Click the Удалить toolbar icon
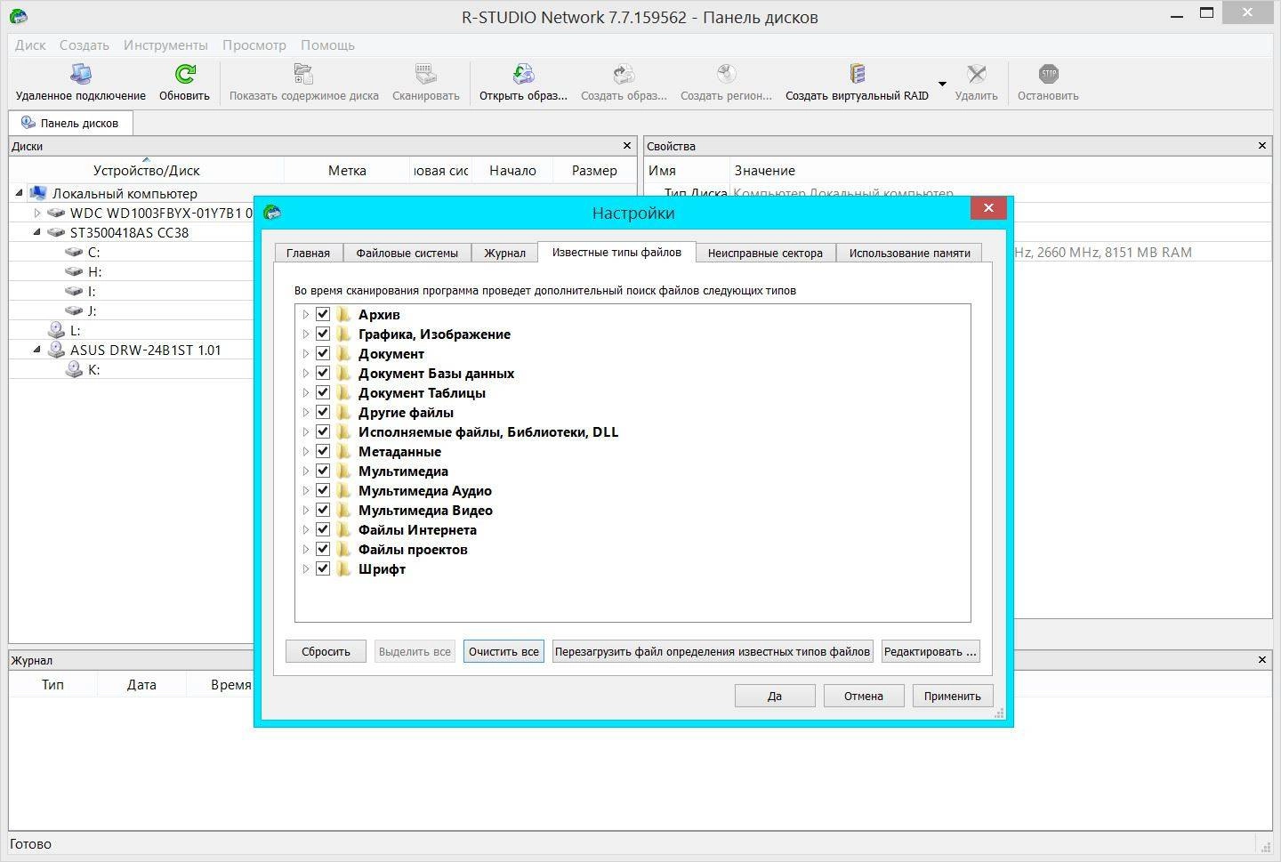Screen dimensions: 1281x862 coord(977,74)
